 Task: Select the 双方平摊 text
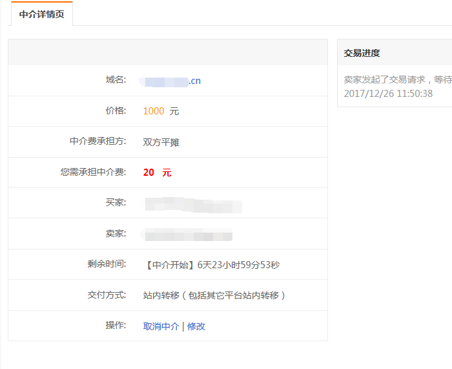161,142
